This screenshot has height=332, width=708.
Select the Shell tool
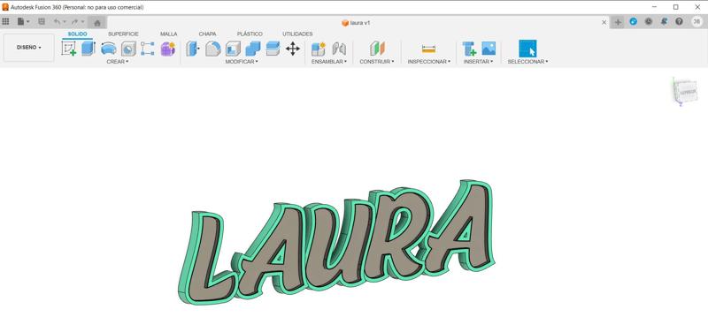pyautogui.click(x=233, y=49)
